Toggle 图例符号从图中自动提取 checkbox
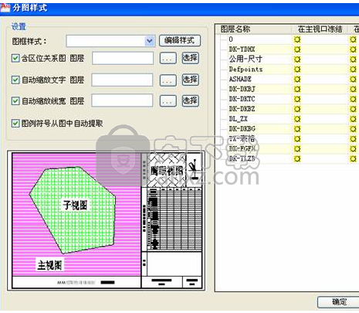 click(15, 123)
